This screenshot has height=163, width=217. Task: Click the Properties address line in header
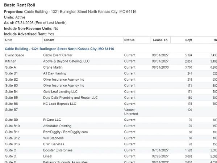pyautogui.click(x=70, y=12)
